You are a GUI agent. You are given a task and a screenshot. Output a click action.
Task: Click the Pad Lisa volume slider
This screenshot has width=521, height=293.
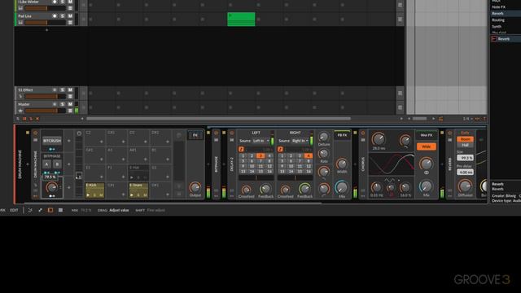pyautogui.click(x=46, y=22)
